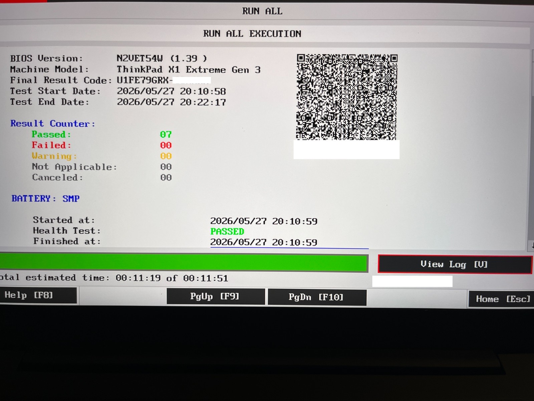This screenshot has height=401, width=534.
Task: Select the yellow Warning count 00
Action: (x=166, y=156)
